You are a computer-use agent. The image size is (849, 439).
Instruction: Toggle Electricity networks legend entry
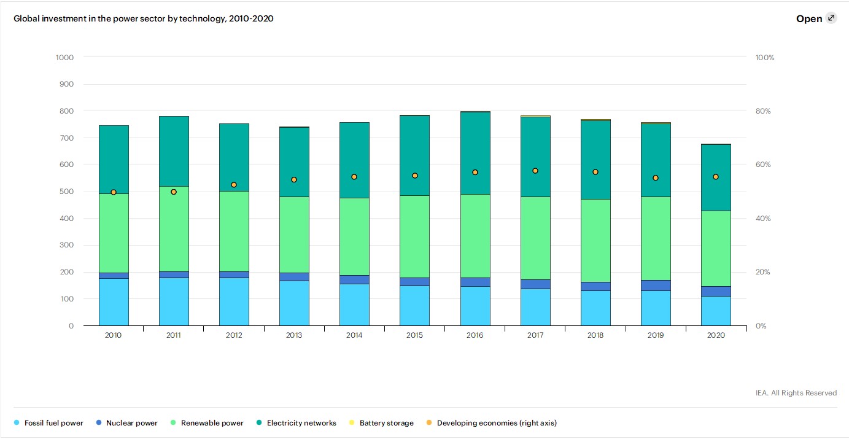tap(301, 423)
